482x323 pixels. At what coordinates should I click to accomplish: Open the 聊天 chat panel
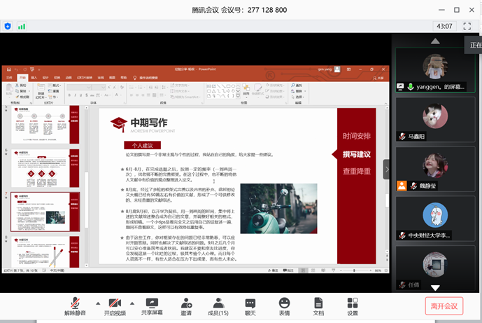250,307
